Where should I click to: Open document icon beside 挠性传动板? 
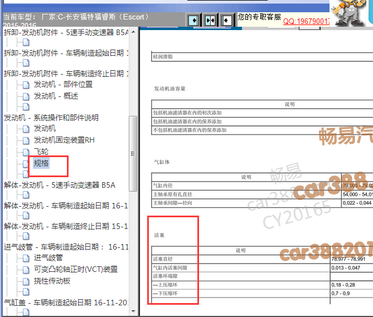pyautogui.click(x=26, y=281)
